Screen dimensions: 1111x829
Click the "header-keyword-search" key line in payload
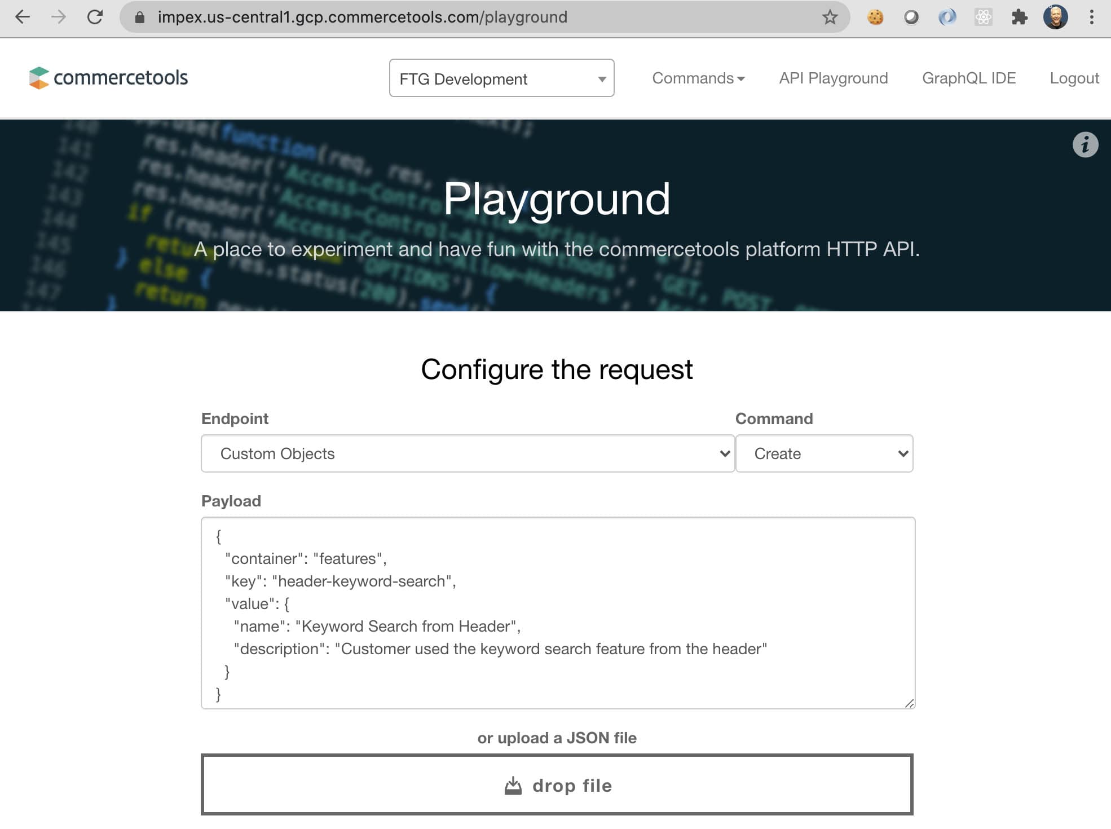tap(340, 581)
